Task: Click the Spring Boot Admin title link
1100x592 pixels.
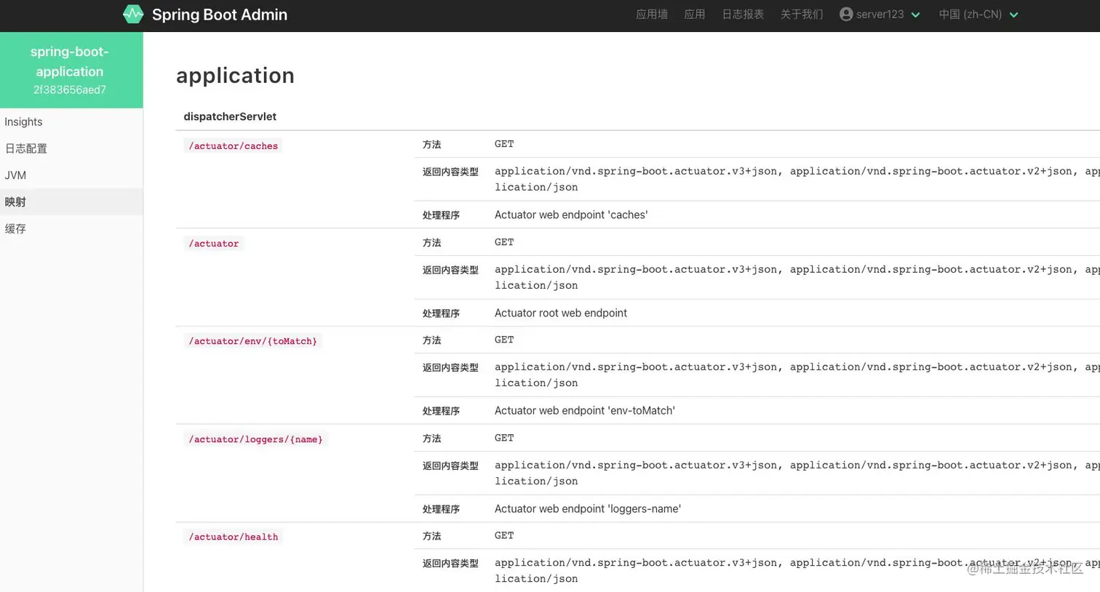Action: click(x=219, y=15)
